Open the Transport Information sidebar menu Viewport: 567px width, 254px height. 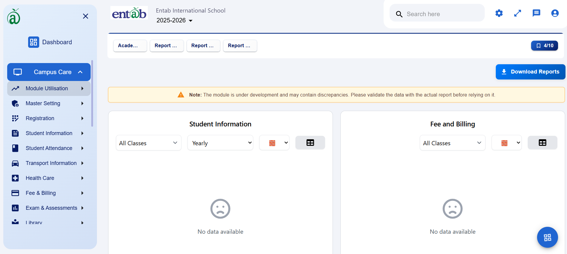click(51, 163)
